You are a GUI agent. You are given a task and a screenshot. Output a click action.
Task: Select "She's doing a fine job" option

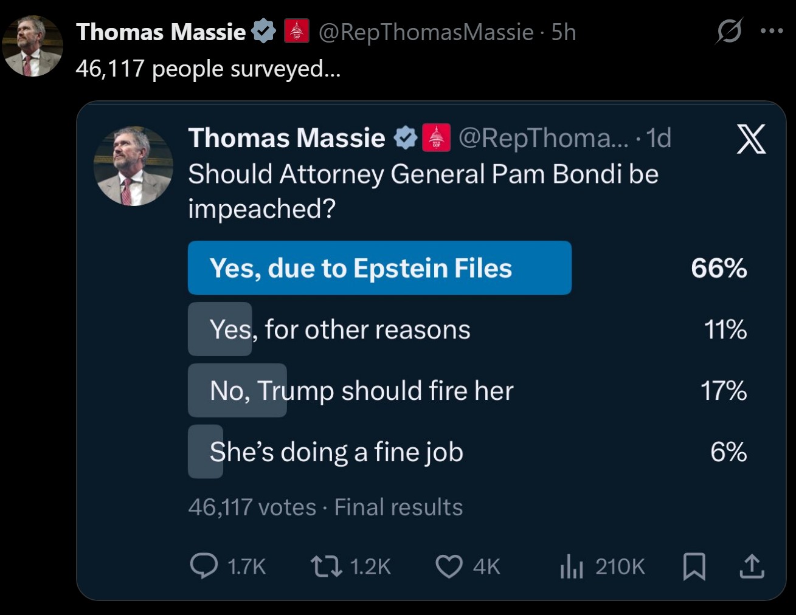(336, 452)
